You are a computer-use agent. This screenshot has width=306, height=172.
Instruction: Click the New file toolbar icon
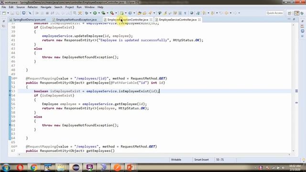(4, 13)
